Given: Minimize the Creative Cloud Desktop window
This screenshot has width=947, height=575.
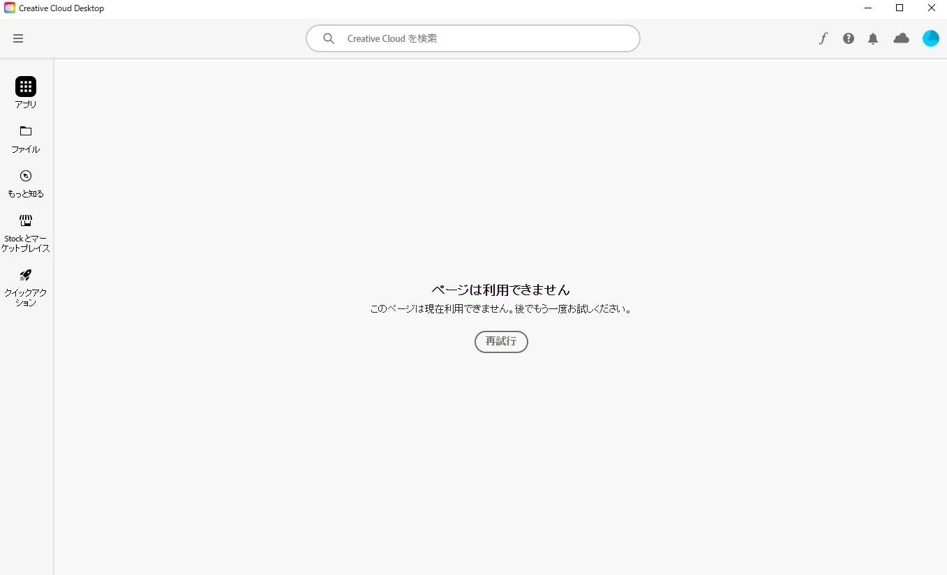Looking at the screenshot, I should tap(868, 8).
